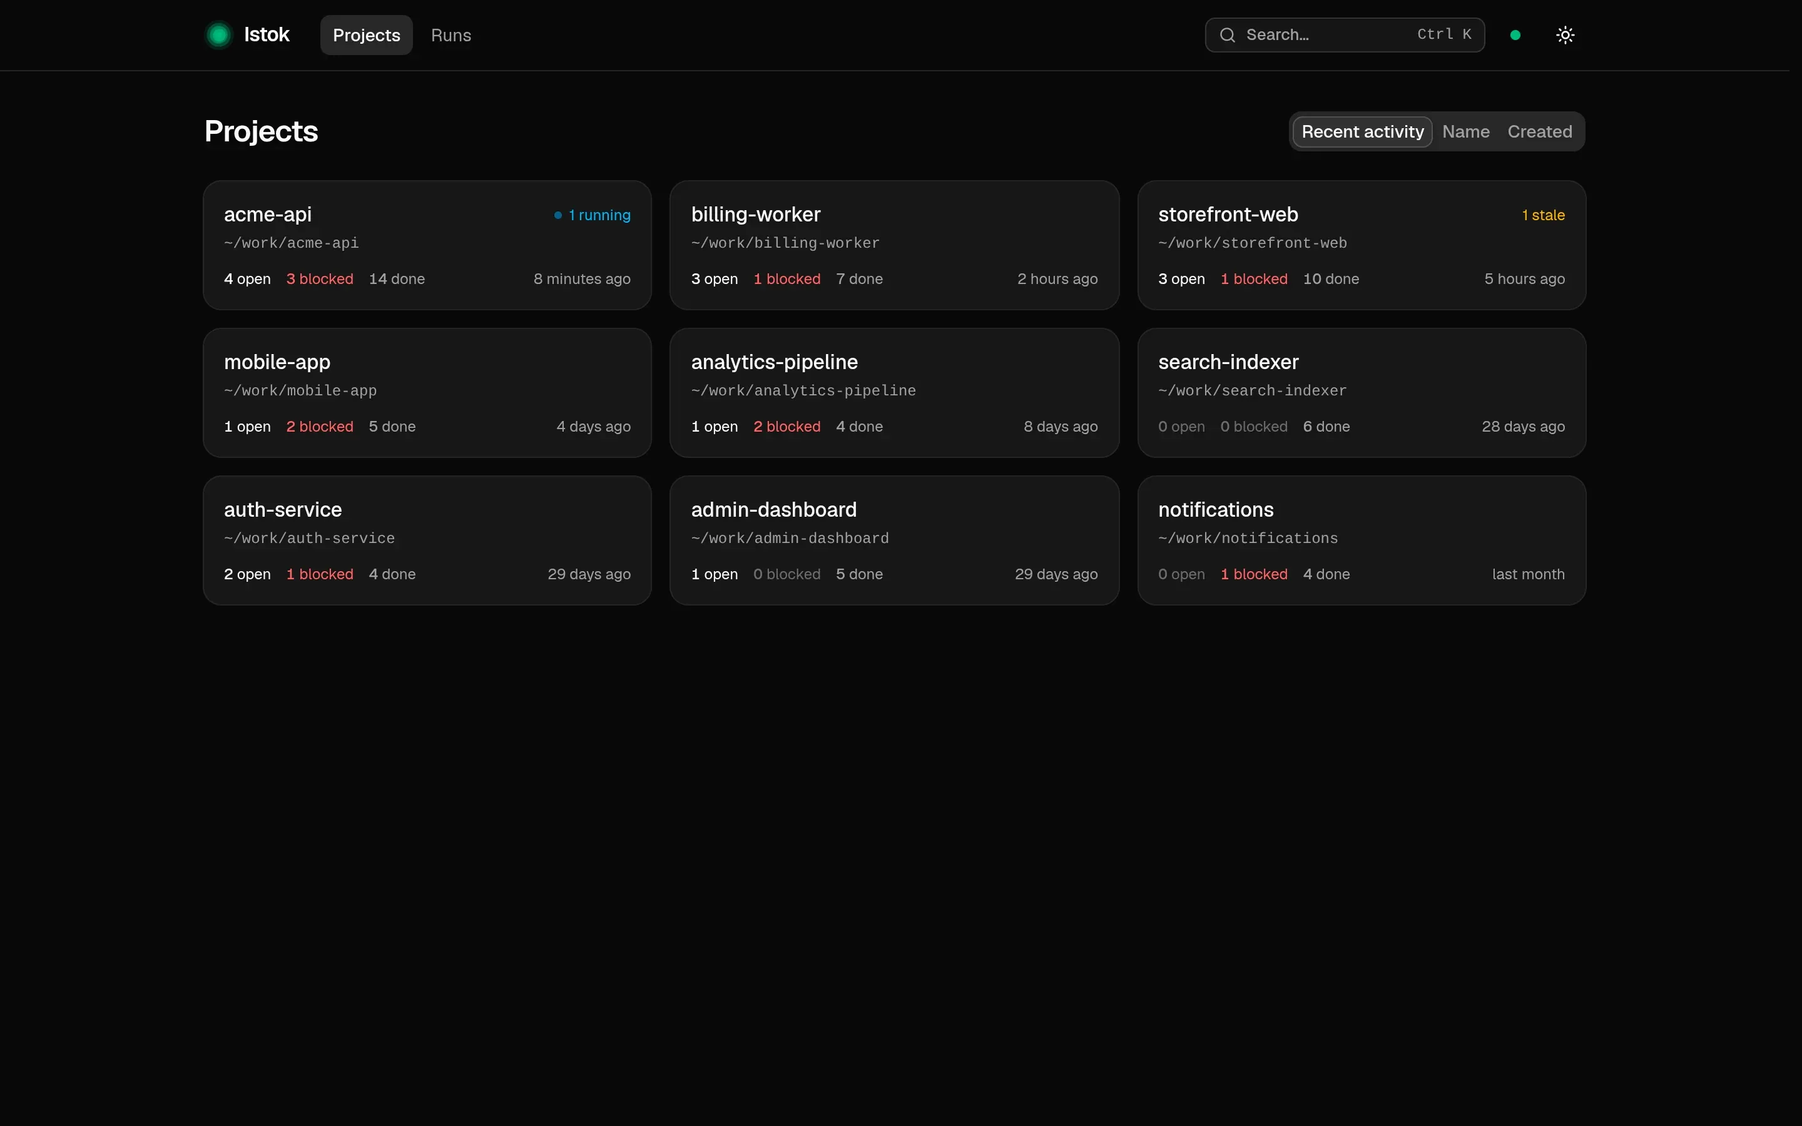Switch to the Runs tab
The width and height of the screenshot is (1802, 1126).
[451, 35]
